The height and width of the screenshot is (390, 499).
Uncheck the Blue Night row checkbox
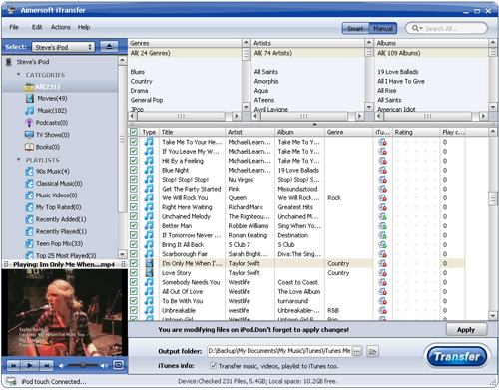(134, 170)
